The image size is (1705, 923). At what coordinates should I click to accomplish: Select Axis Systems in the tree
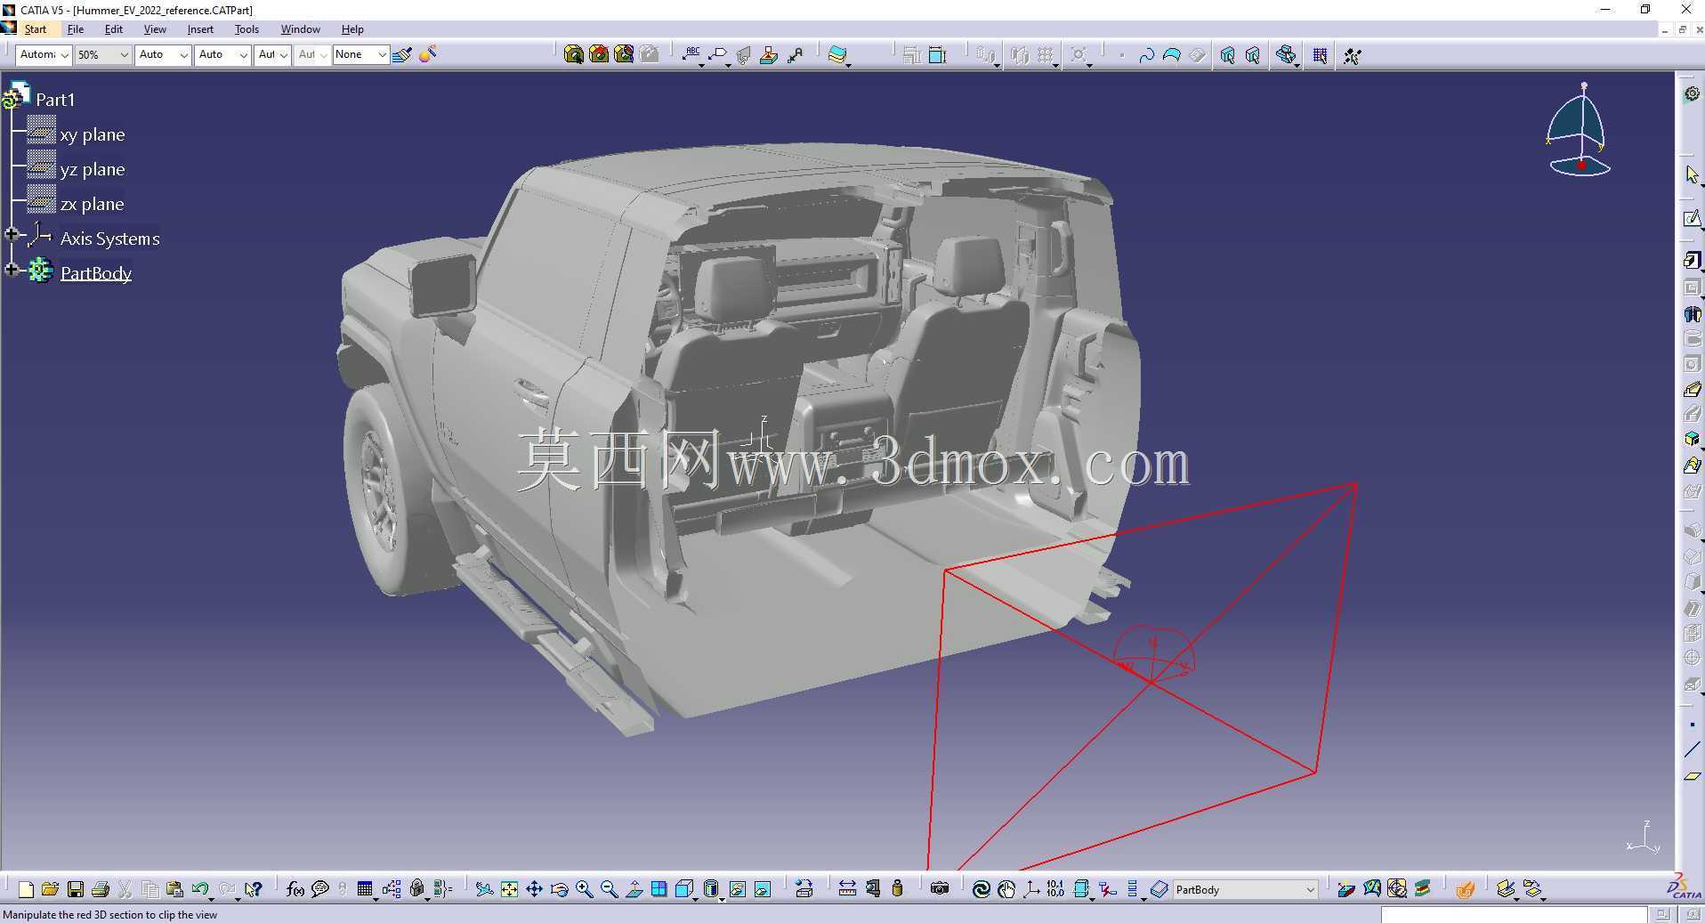pos(109,239)
